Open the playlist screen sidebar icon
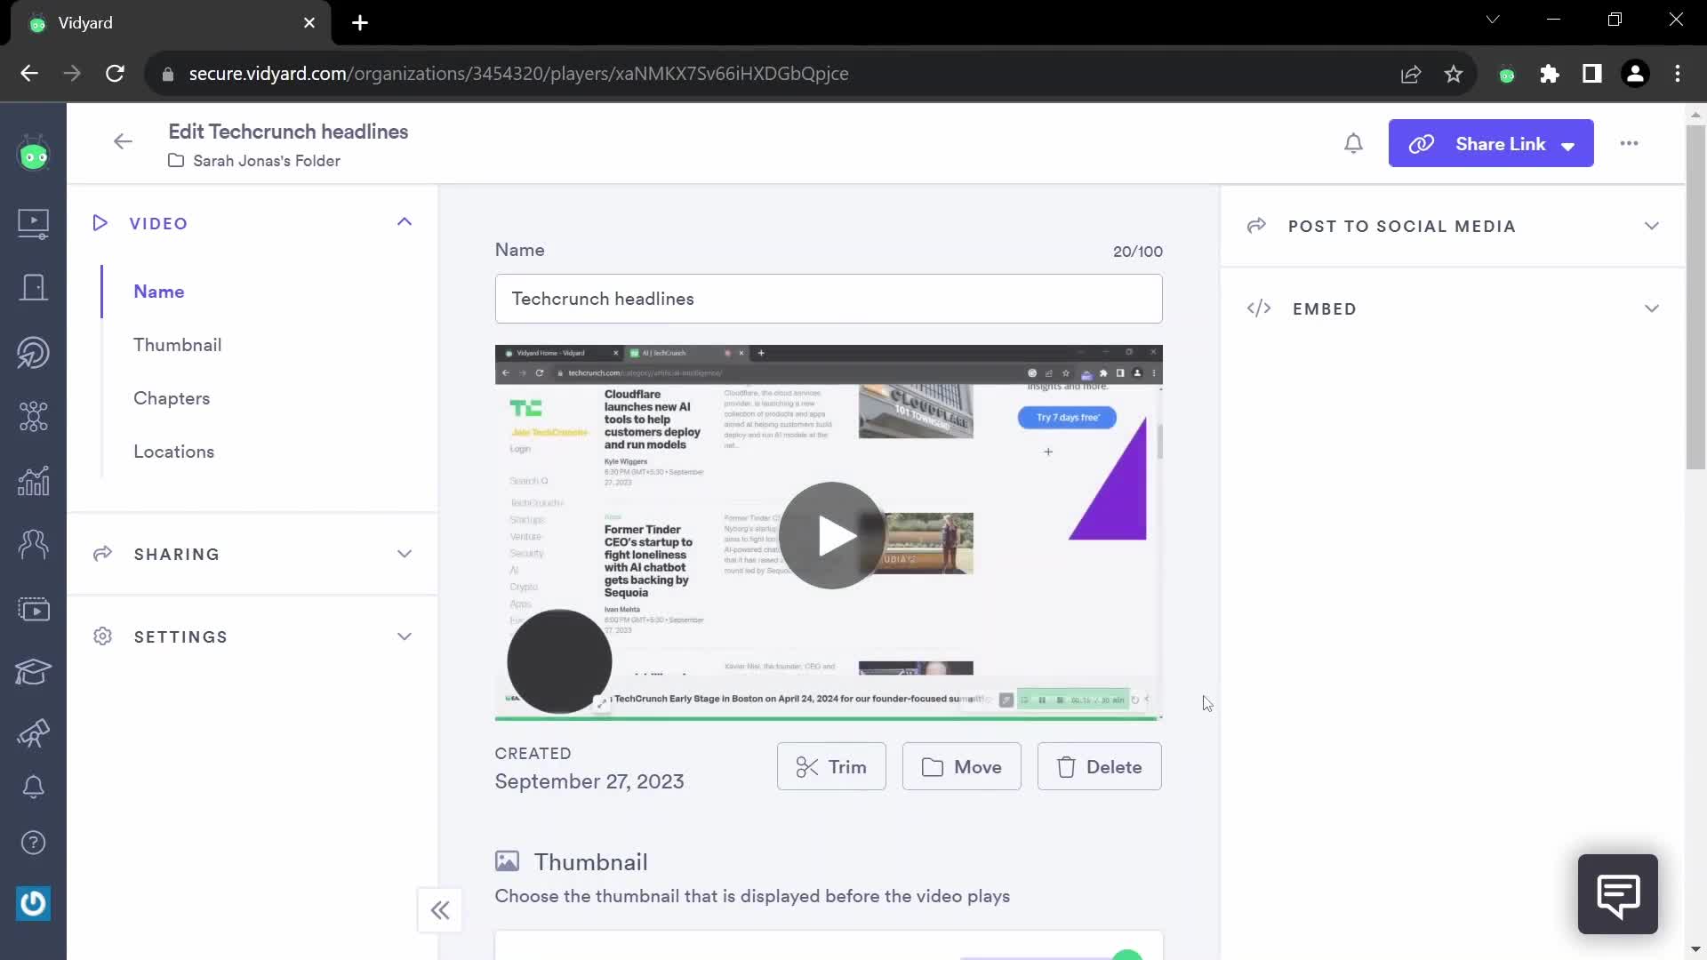The width and height of the screenshot is (1707, 960). pyautogui.click(x=33, y=609)
